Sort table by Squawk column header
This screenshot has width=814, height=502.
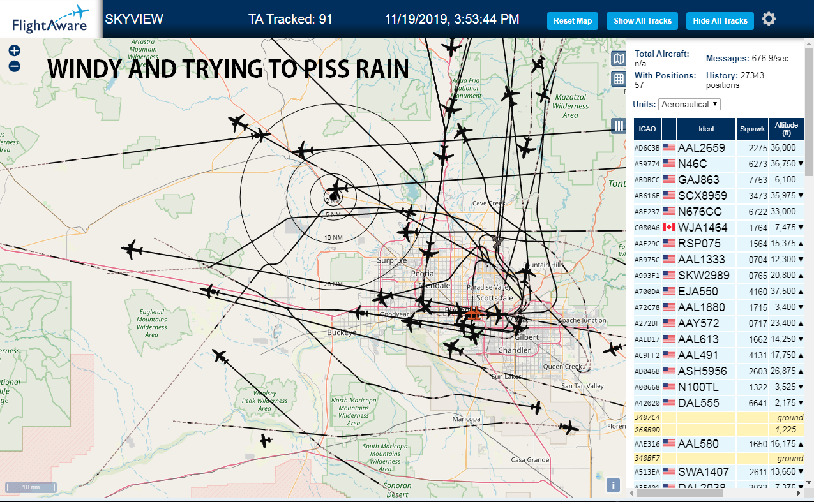[x=752, y=129]
